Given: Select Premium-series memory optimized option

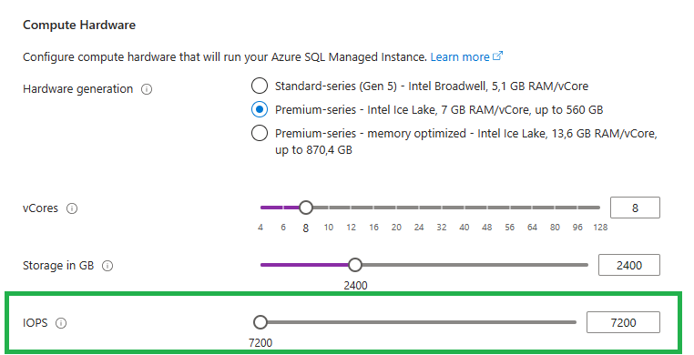Looking at the screenshot, I should pos(260,133).
